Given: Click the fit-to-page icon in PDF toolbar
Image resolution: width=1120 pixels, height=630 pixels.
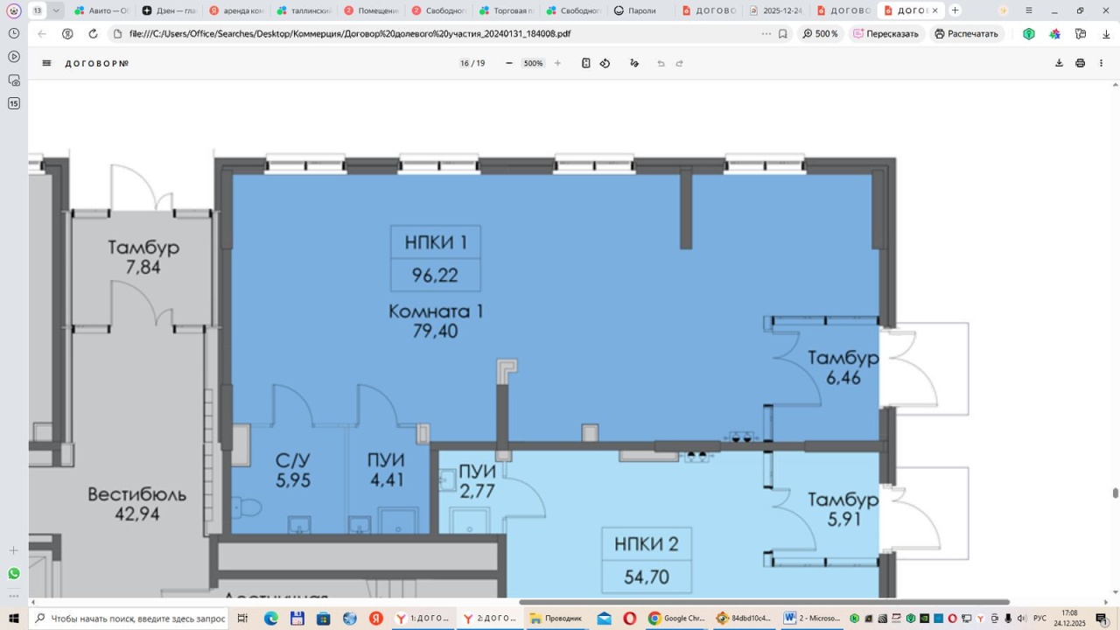Looking at the screenshot, I should pos(586,63).
